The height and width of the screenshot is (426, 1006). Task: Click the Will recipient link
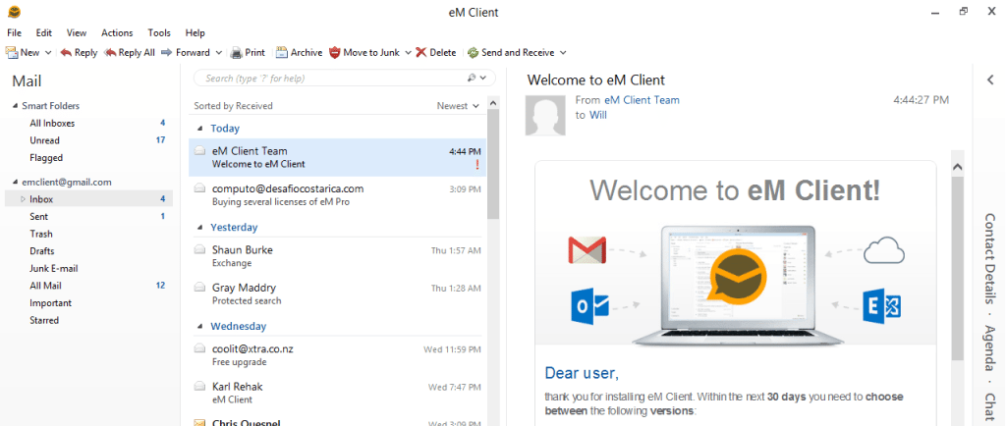[x=598, y=115]
